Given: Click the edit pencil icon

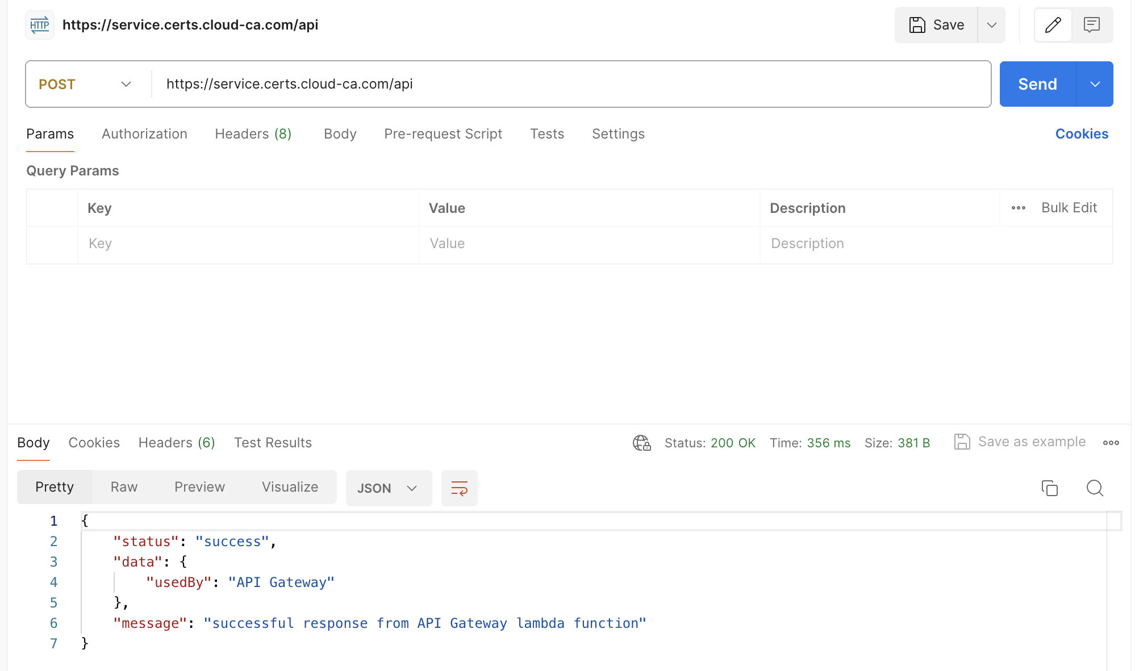Looking at the screenshot, I should (1053, 25).
